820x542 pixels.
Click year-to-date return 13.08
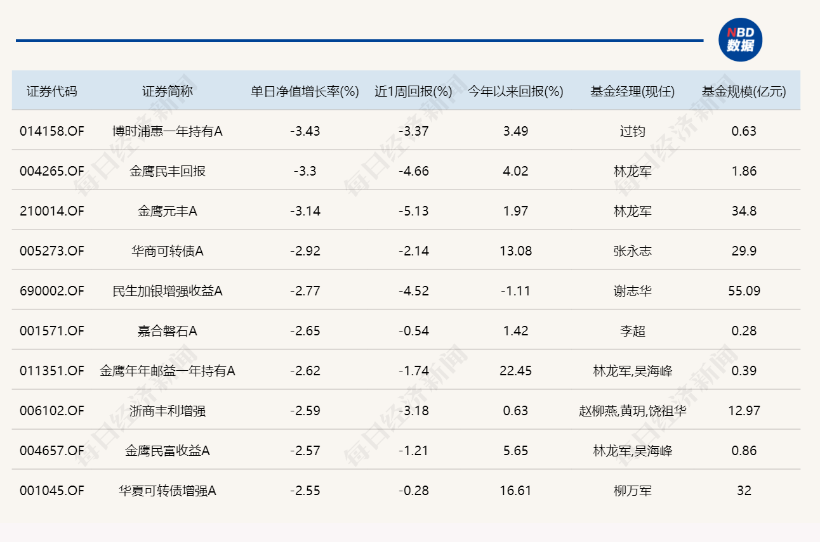(515, 251)
